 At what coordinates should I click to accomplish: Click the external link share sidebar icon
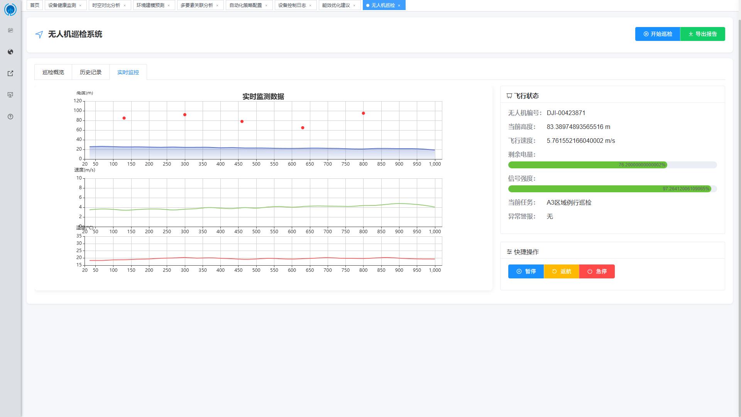coord(10,73)
